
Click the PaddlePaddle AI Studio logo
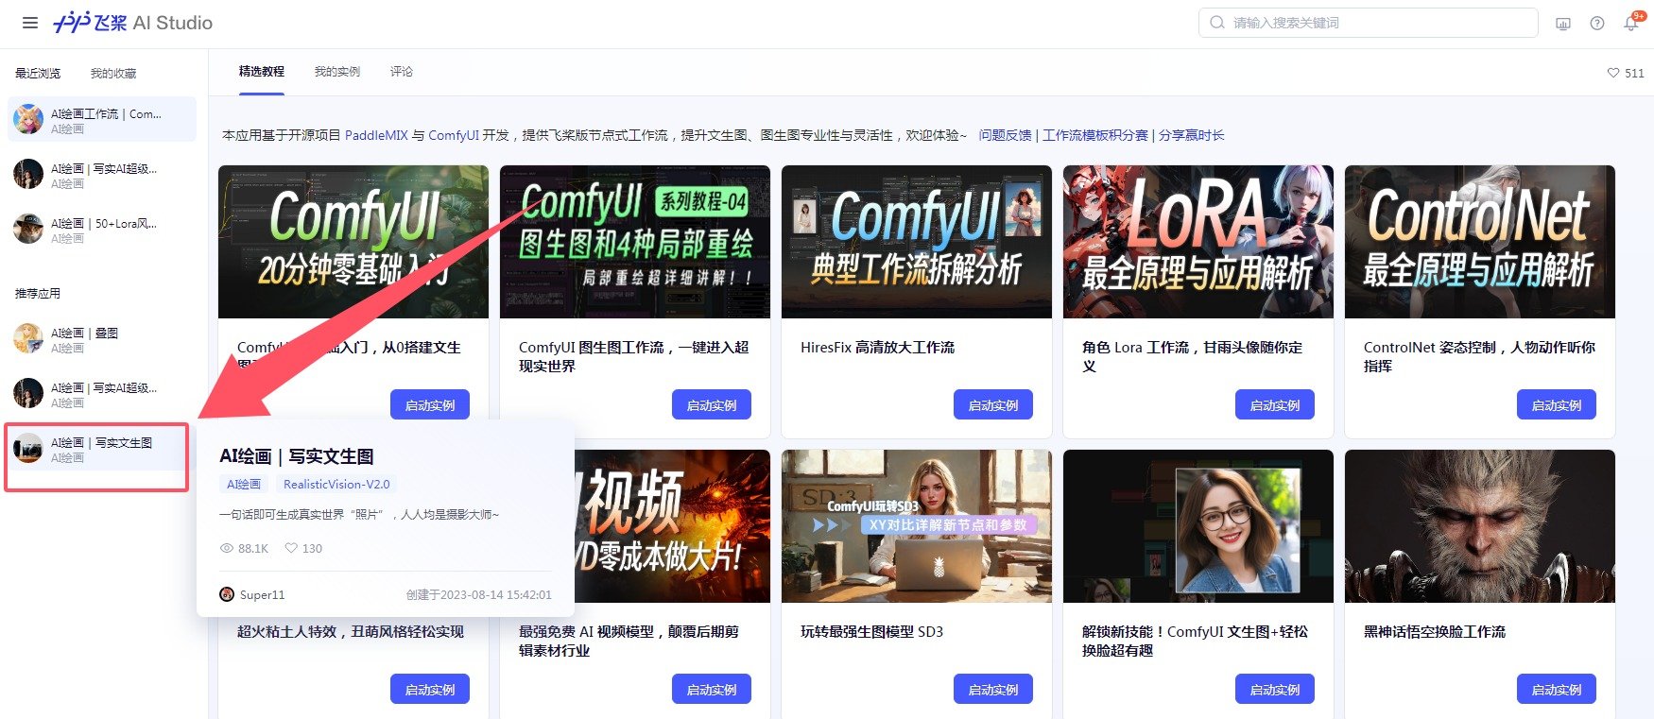[133, 23]
